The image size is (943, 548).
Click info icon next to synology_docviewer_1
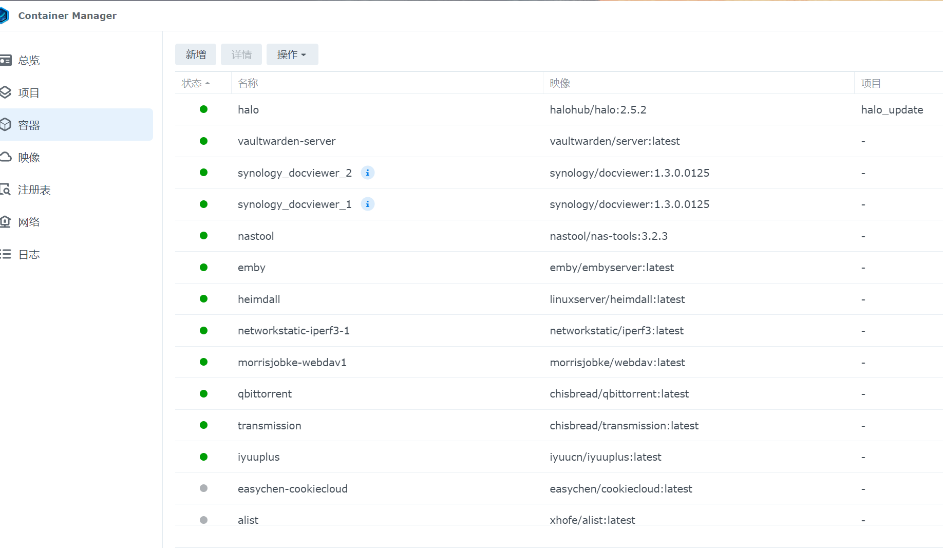368,204
